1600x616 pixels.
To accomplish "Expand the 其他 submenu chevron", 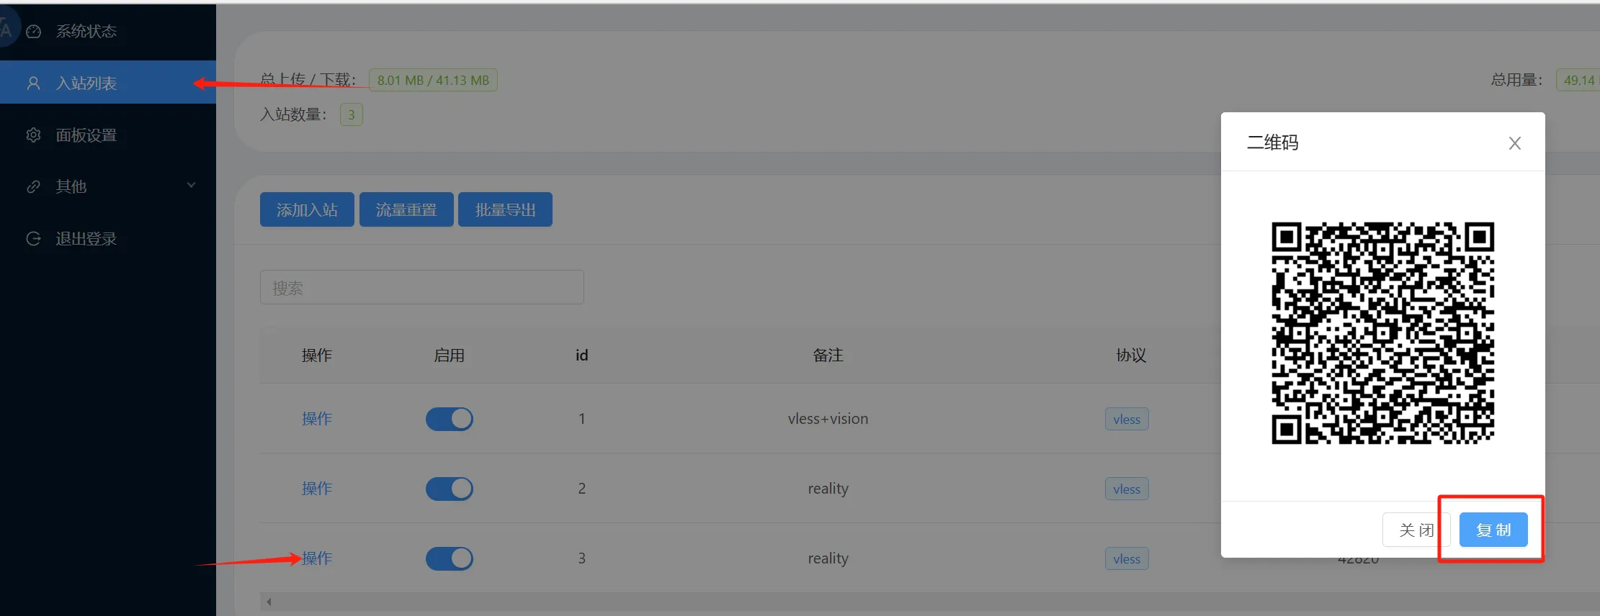I will point(191,186).
